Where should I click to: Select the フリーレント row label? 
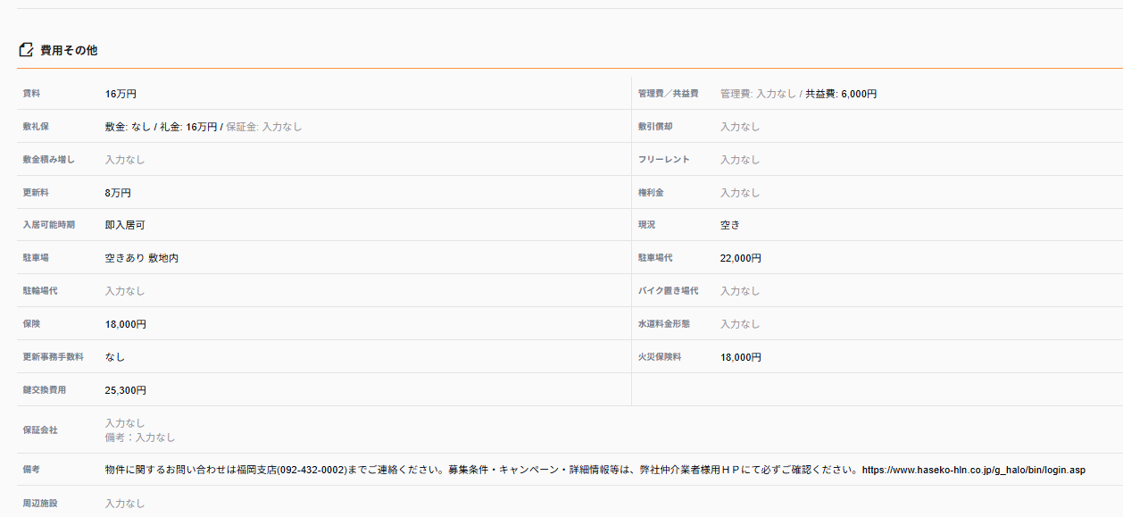pos(663,160)
